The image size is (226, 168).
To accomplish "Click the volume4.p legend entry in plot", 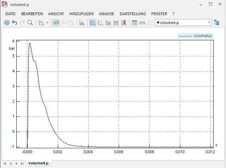I will point(196,36).
